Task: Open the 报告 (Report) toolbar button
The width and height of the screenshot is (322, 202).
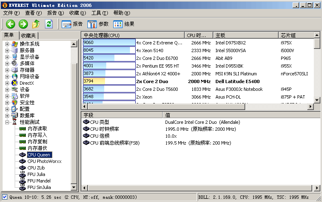Action: click(72, 24)
